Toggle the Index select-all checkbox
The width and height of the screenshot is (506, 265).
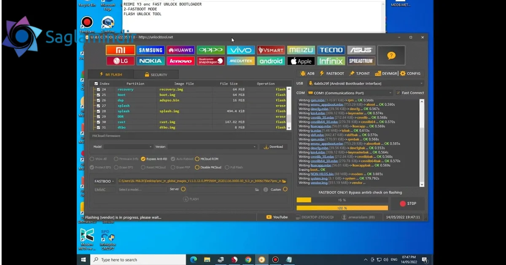pos(96,84)
